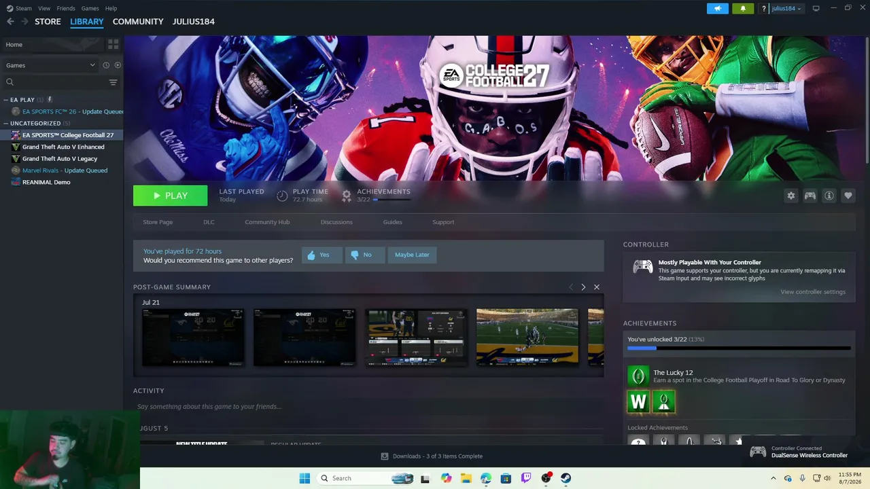Click the activity 'Say something' input field
Screen dimensions: 870x489
pyautogui.click(x=368, y=407)
